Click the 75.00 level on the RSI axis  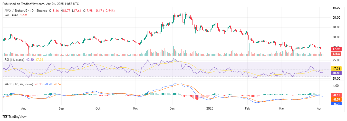336,60
